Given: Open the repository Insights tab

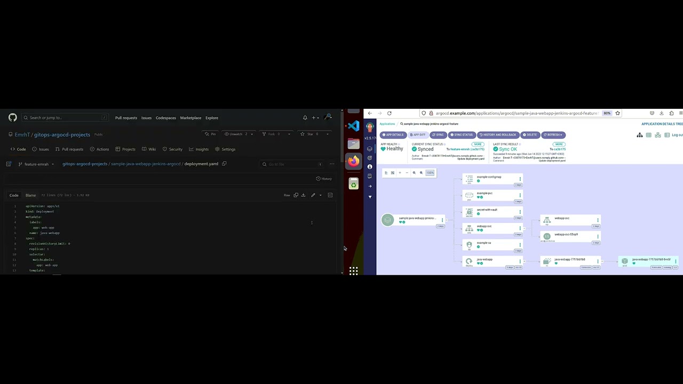Looking at the screenshot, I should tap(198, 149).
